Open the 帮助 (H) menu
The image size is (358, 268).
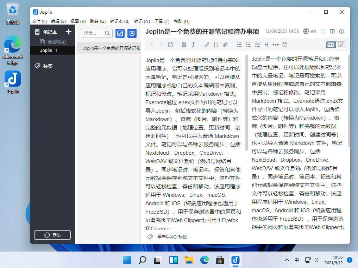click(182, 21)
